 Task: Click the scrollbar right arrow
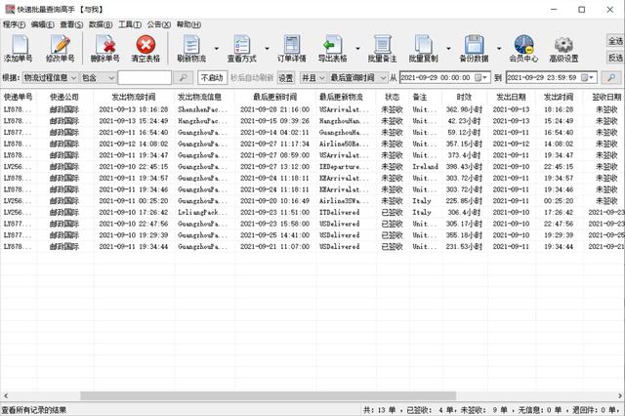(620, 395)
